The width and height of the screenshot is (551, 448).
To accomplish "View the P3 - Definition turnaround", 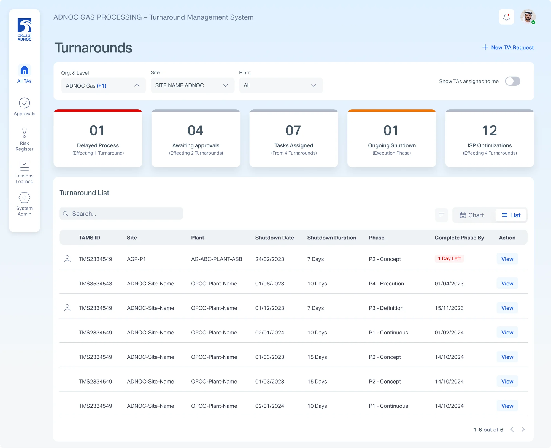I will (507, 308).
